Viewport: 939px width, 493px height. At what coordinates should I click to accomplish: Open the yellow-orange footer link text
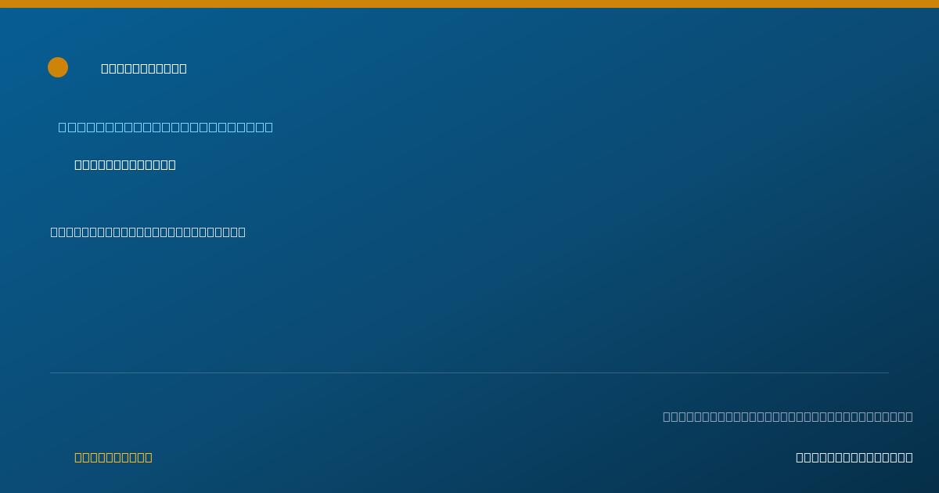click(113, 457)
